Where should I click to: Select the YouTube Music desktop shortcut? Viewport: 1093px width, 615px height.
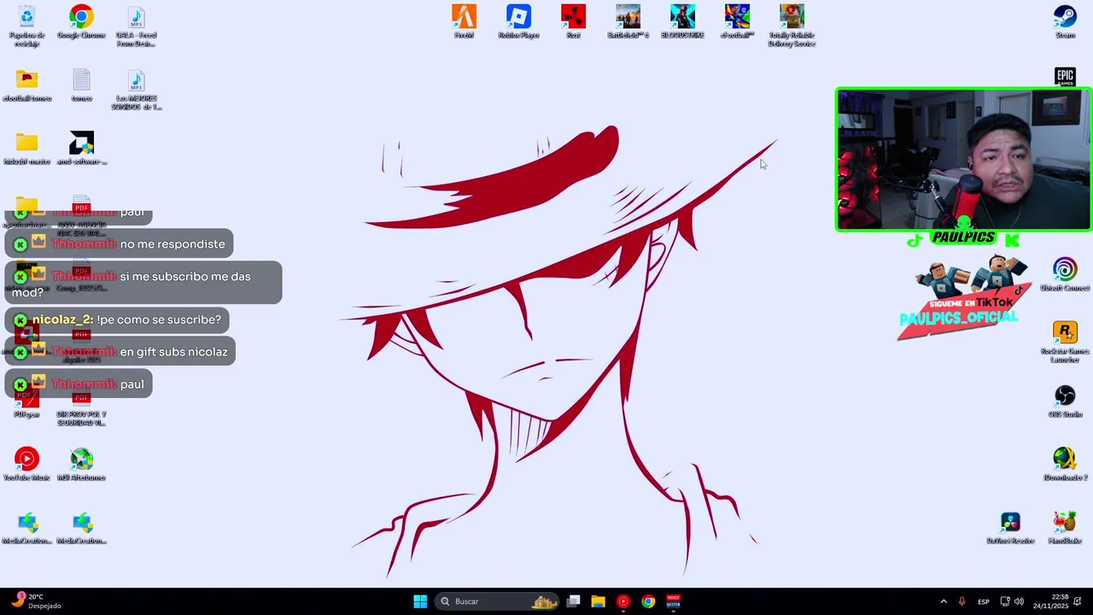pyautogui.click(x=26, y=465)
